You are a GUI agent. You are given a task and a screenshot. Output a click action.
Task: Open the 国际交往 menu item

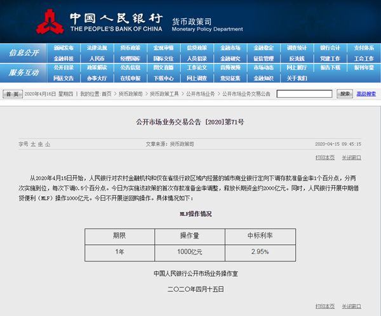[x=164, y=58]
